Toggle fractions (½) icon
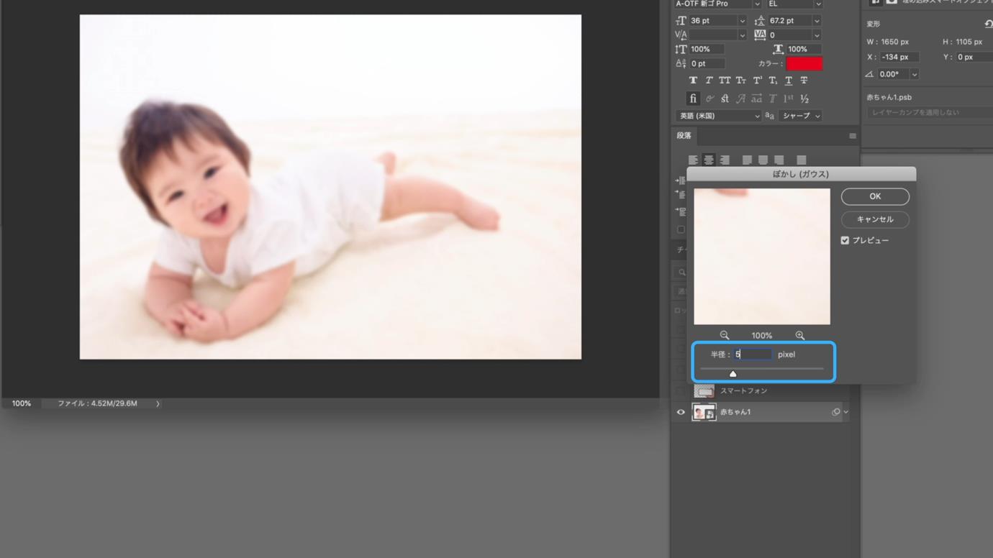The image size is (993, 558). (804, 99)
